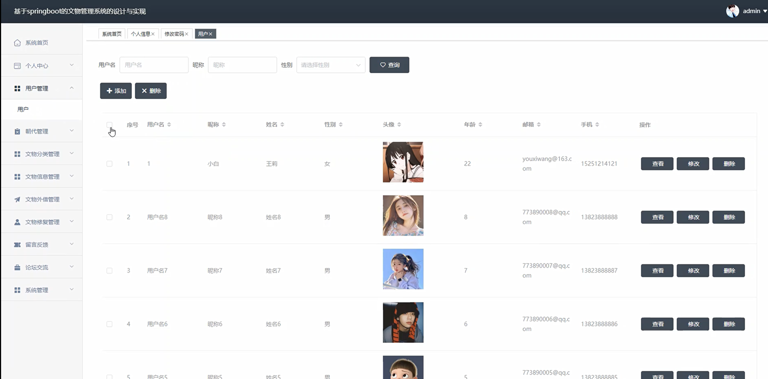The height and width of the screenshot is (379, 768).
Task: Open the avatar thumbnail of user 小白
Action: click(403, 162)
